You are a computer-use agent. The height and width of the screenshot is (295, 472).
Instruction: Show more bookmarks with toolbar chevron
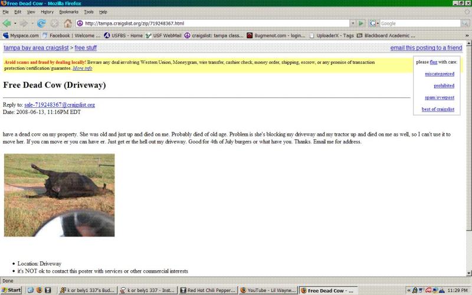click(467, 35)
